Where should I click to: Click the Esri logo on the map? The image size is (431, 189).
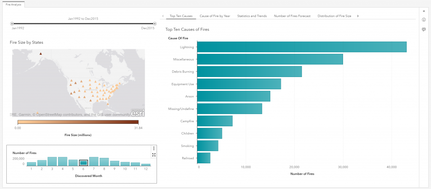(x=138, y=113)
